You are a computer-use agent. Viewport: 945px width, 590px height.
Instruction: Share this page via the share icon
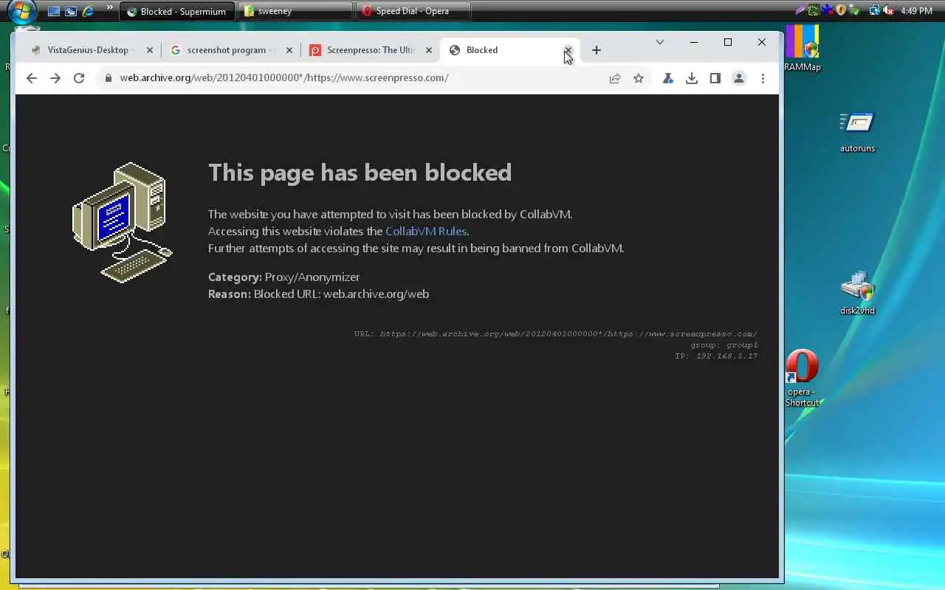click(x=614, y=78)
